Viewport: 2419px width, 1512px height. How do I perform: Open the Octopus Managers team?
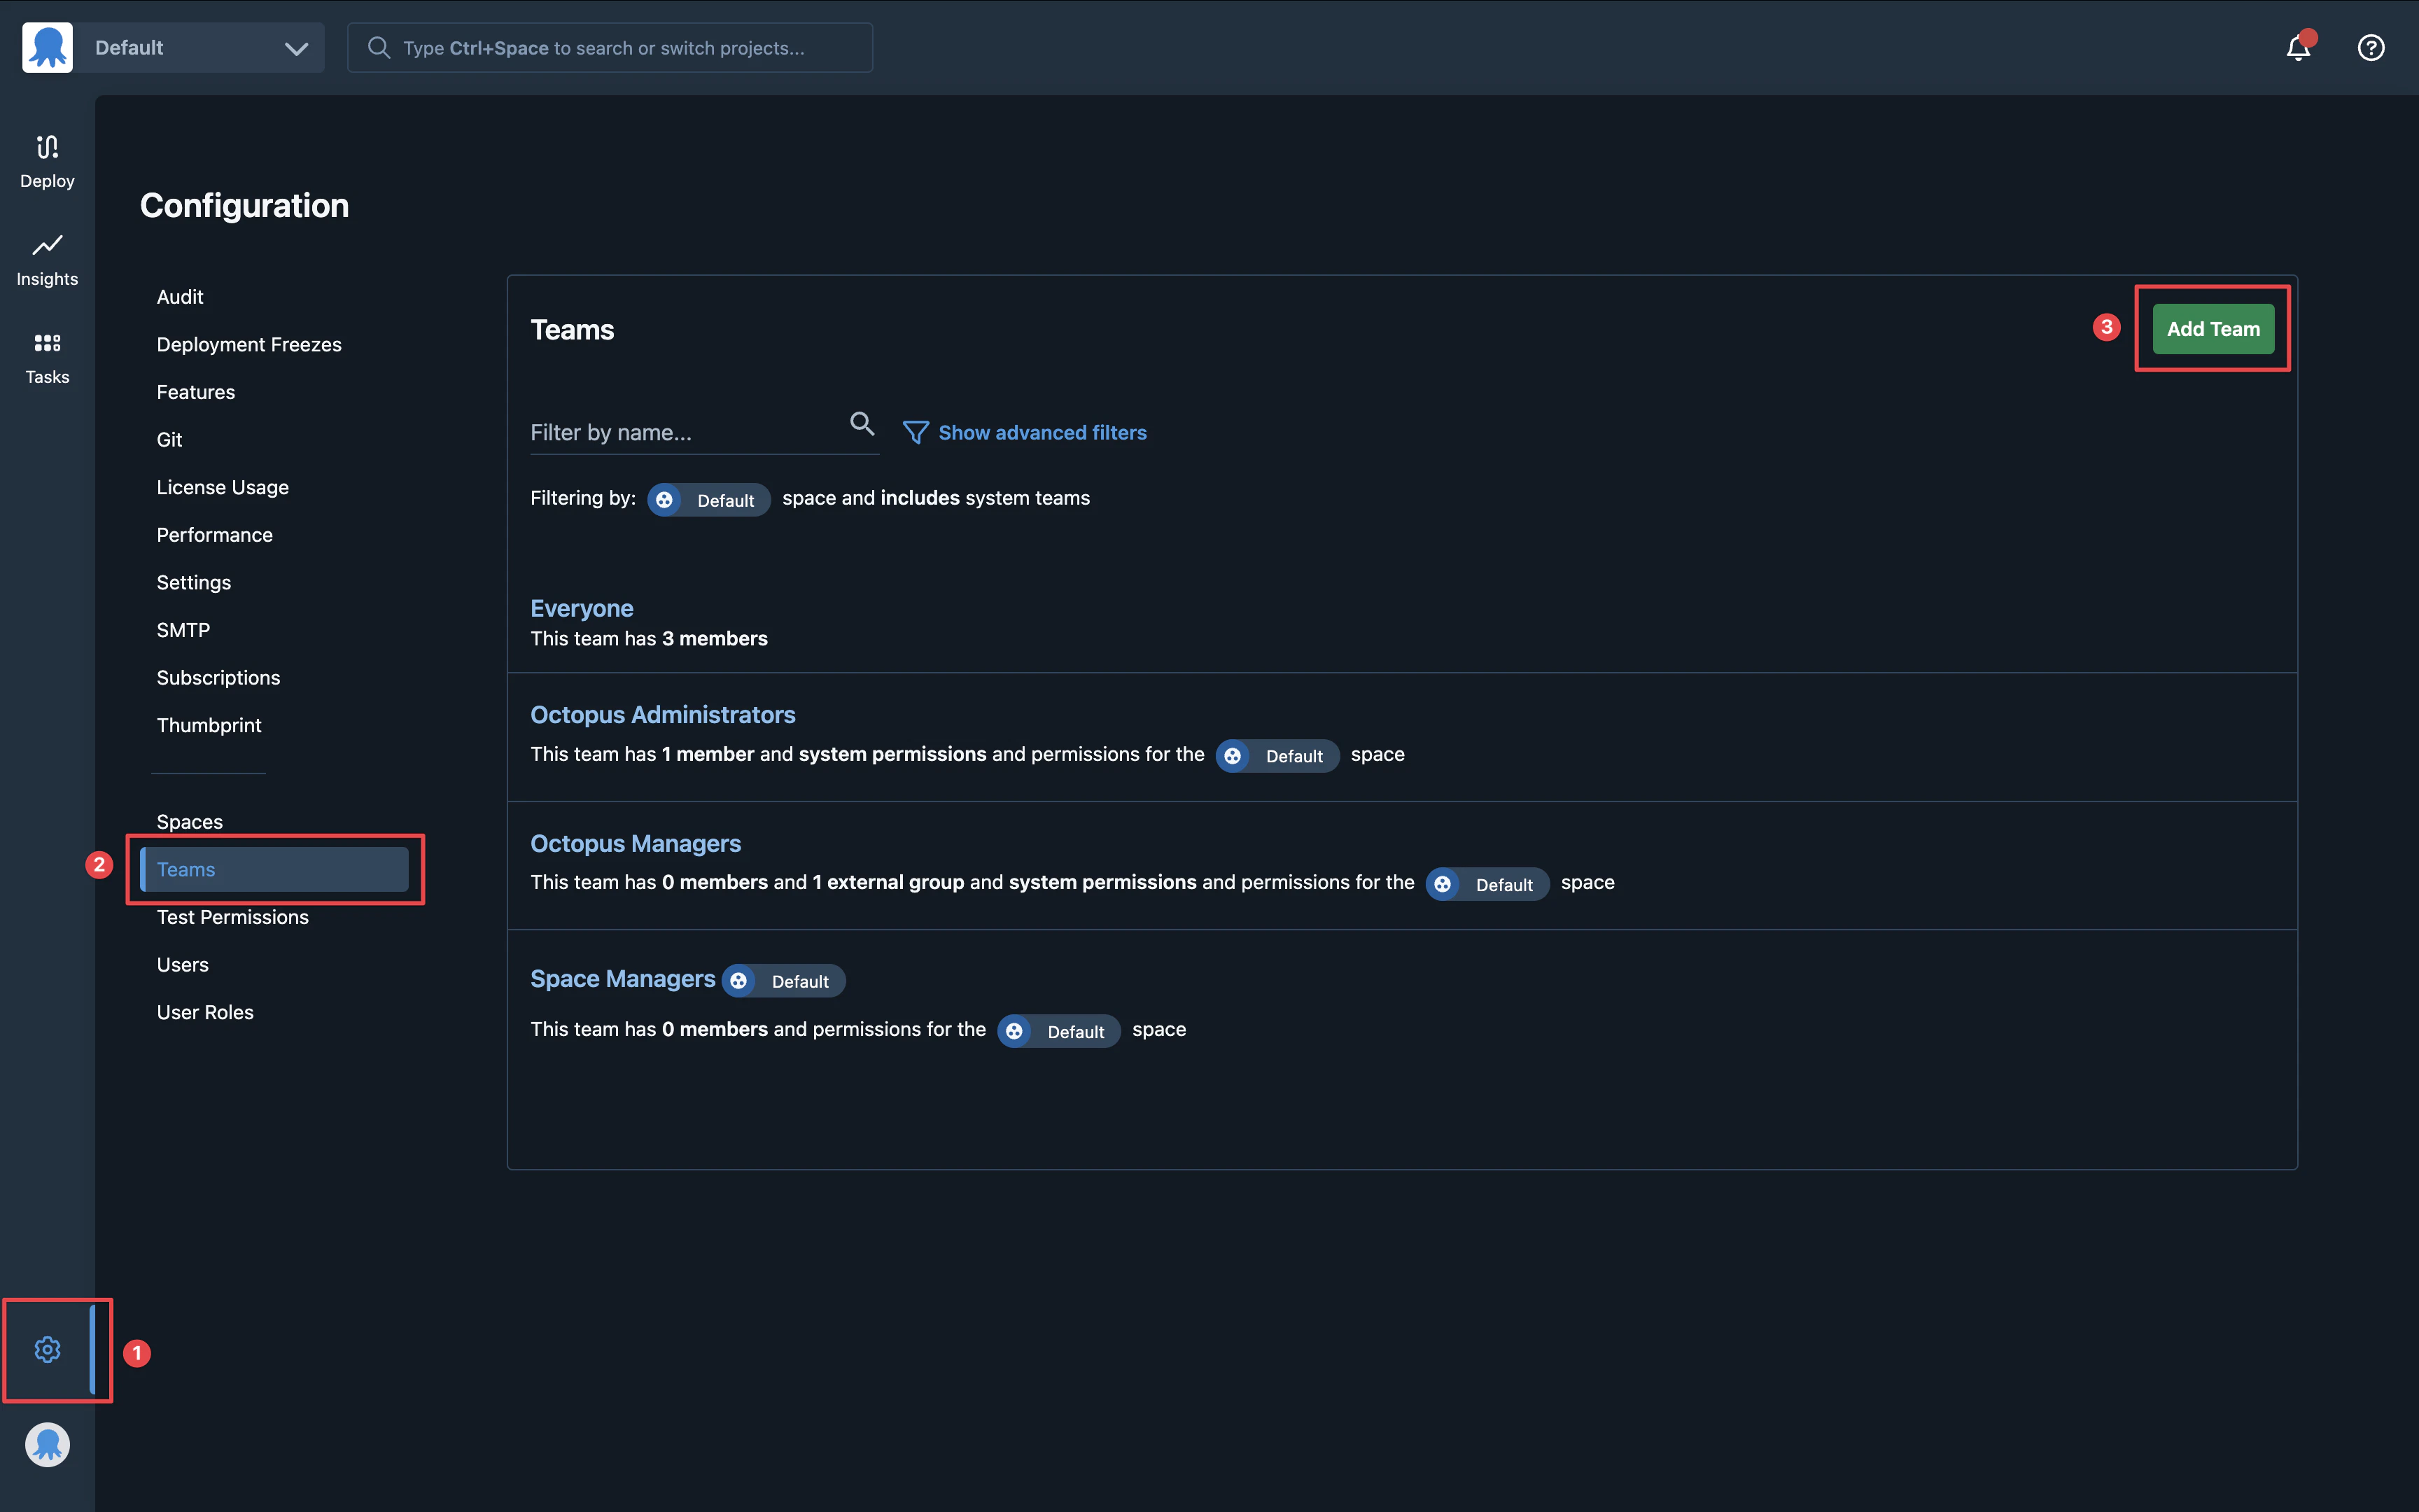(636, 843)
